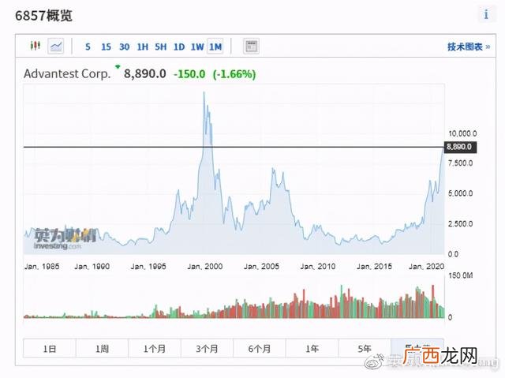Show the 5年 time range

point(365,348)
